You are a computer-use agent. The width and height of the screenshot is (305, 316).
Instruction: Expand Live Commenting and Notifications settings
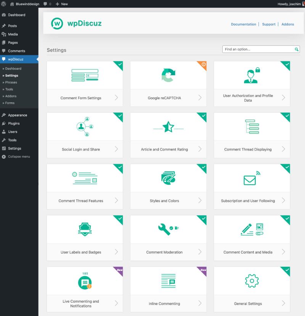coord(116,303)
